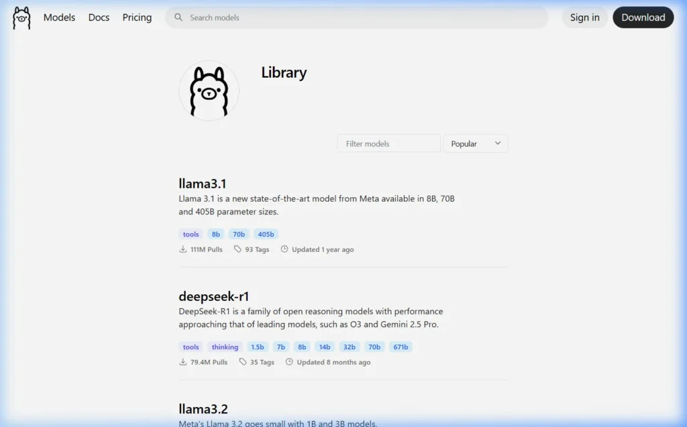Click the Download button
The height and width of the screenshot is (427, 687).
click(x=643, y=17)
